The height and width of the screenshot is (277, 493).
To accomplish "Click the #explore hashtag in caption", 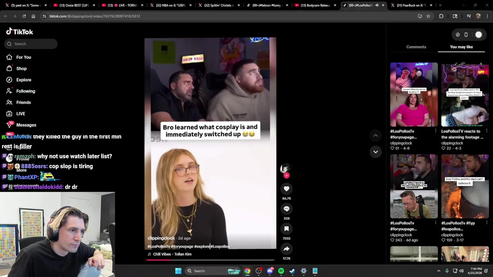I will pyautogui.click(x=202, y=247).
